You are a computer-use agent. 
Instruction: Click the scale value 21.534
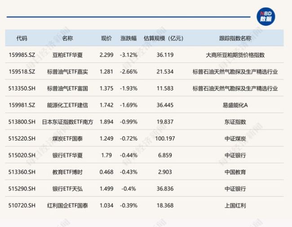165,72
